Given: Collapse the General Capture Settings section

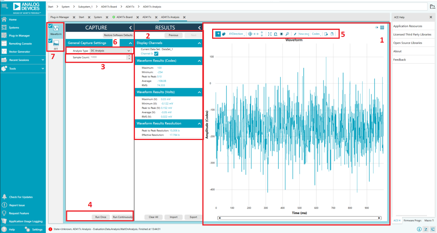Looking at the screenshot, I should point(130,43).
